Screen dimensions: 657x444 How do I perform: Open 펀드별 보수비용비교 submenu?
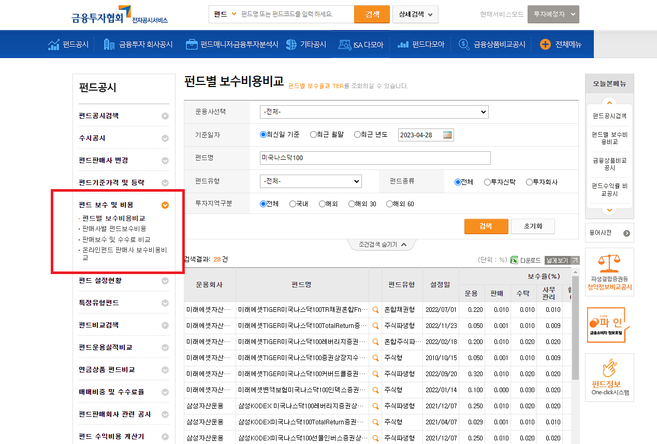click(x=114, y=218)
